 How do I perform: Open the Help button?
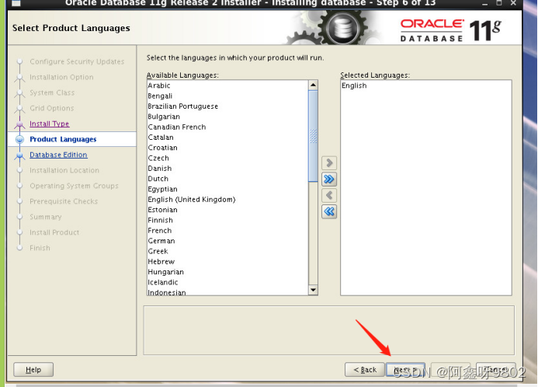(33, 370)
